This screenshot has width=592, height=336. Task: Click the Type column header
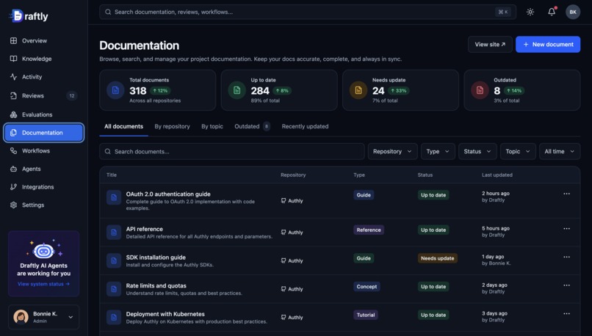[x=359, y=175]
